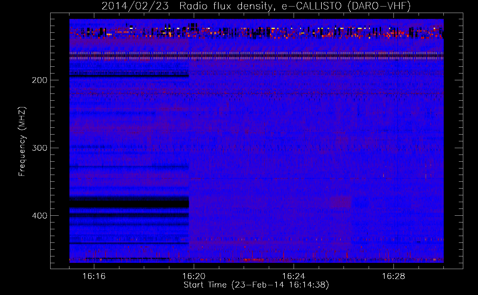Click the 'Start Time (23-Feb-14 16:14:38)' label

pos(256,285)
